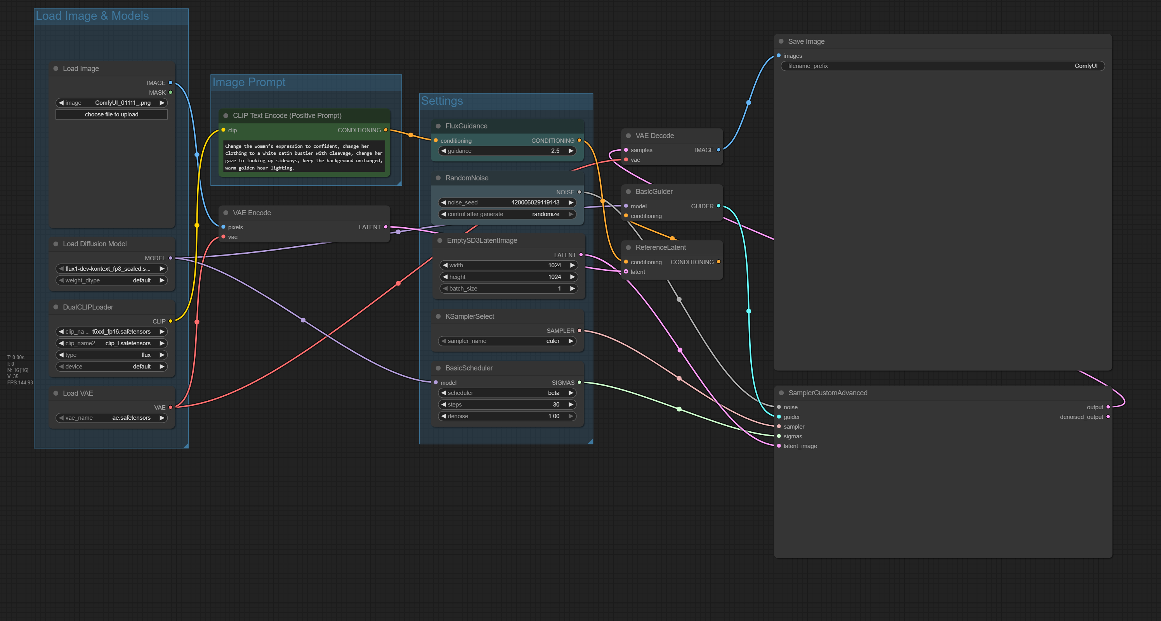Select the Settings group title
Viewport: 1161px width, 621px height.
tap(442, 101)
